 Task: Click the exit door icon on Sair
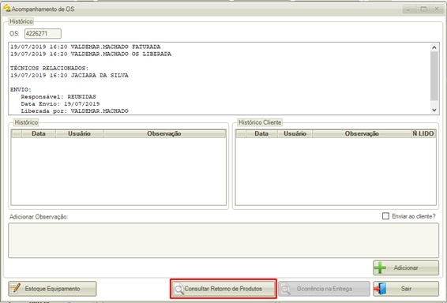381,289
